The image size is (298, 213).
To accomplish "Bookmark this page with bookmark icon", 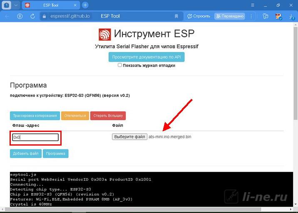I will coord(176,16).
